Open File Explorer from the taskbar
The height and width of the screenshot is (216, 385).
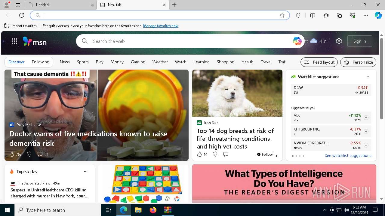tap(138, 210)
